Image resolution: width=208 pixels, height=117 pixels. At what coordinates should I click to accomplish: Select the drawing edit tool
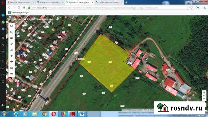12,50
